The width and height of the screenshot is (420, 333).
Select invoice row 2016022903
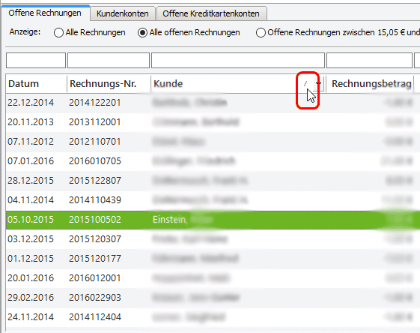coord(213,298)
